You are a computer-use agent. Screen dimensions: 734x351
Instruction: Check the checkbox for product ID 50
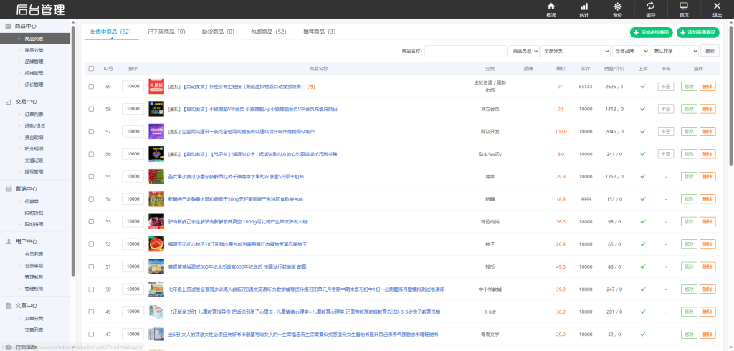(x=91, y=289)
